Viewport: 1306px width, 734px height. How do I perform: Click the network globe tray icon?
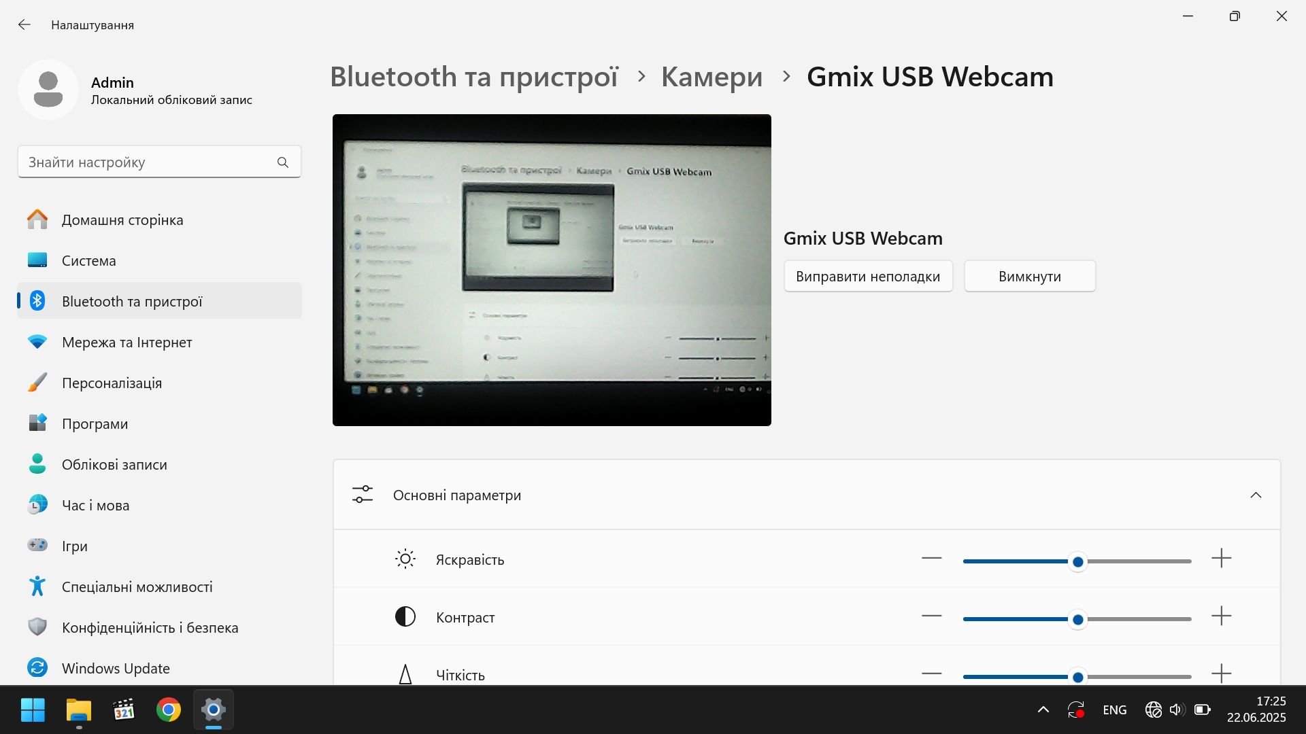click(x=1154, y=710)
